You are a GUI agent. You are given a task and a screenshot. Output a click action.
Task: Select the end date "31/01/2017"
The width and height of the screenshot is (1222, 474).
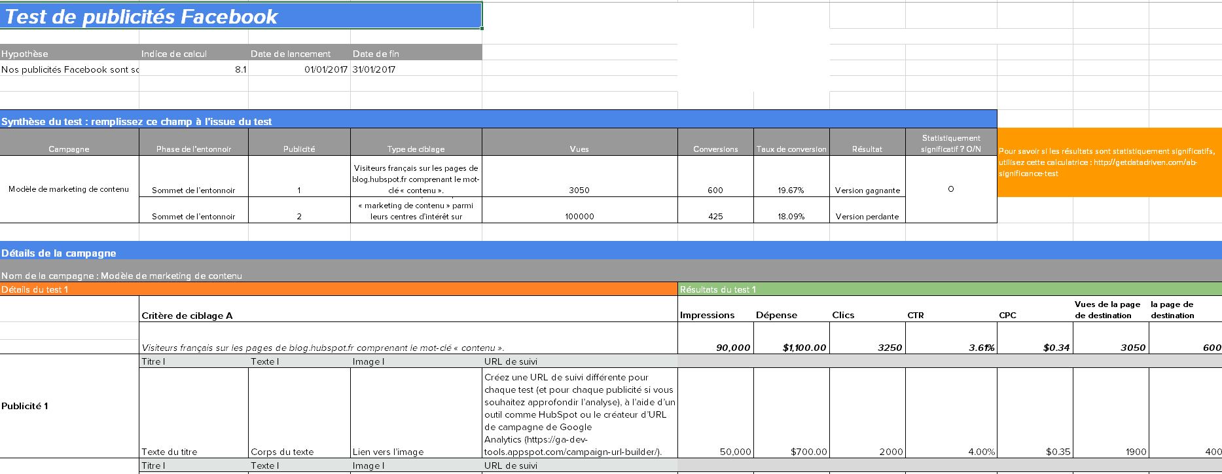416,69
